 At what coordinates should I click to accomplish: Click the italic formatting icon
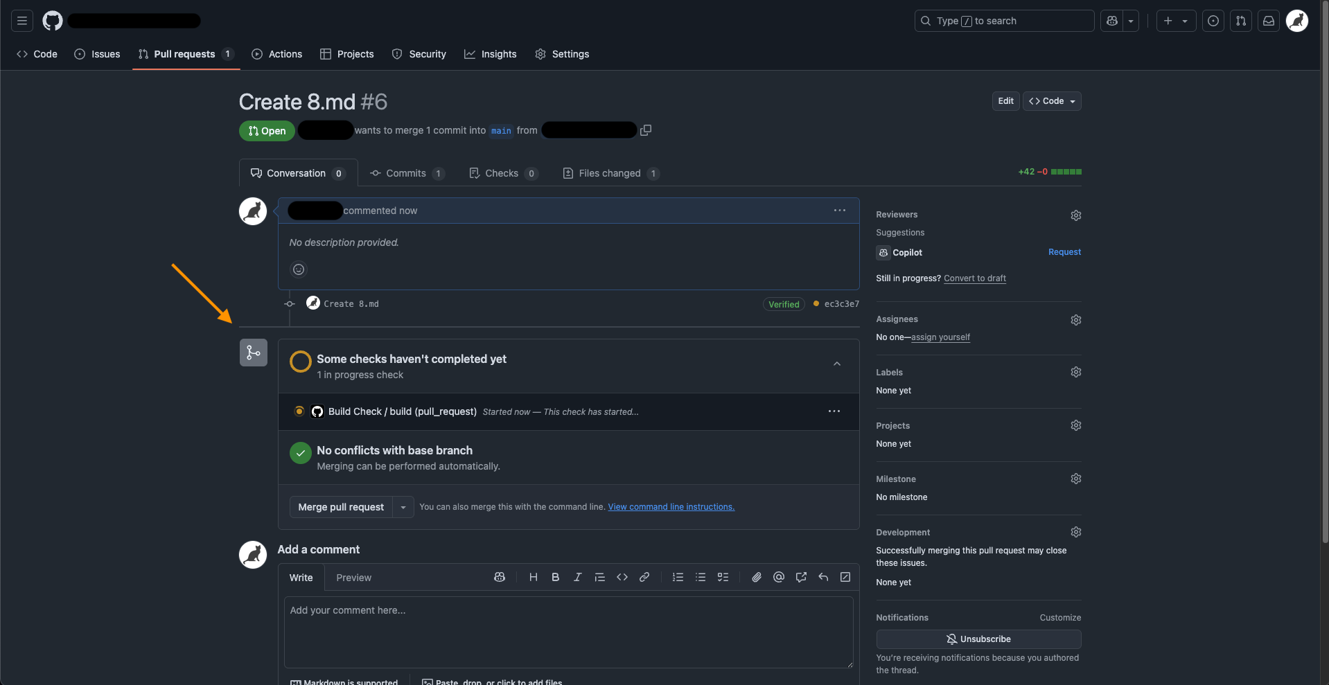[577, 577]
